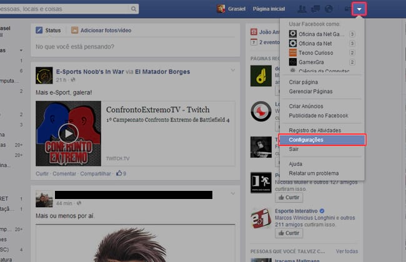Viewport: 406px width, 262px height.
Task: Open the emergency exit sign page thumbnail
Action: pyautogui.click(x=261, y=183)
